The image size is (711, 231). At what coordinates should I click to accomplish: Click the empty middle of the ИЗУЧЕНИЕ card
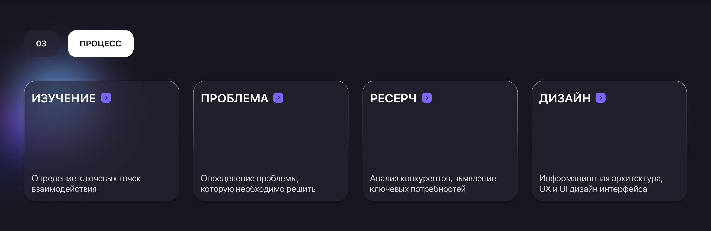point(102,138)
